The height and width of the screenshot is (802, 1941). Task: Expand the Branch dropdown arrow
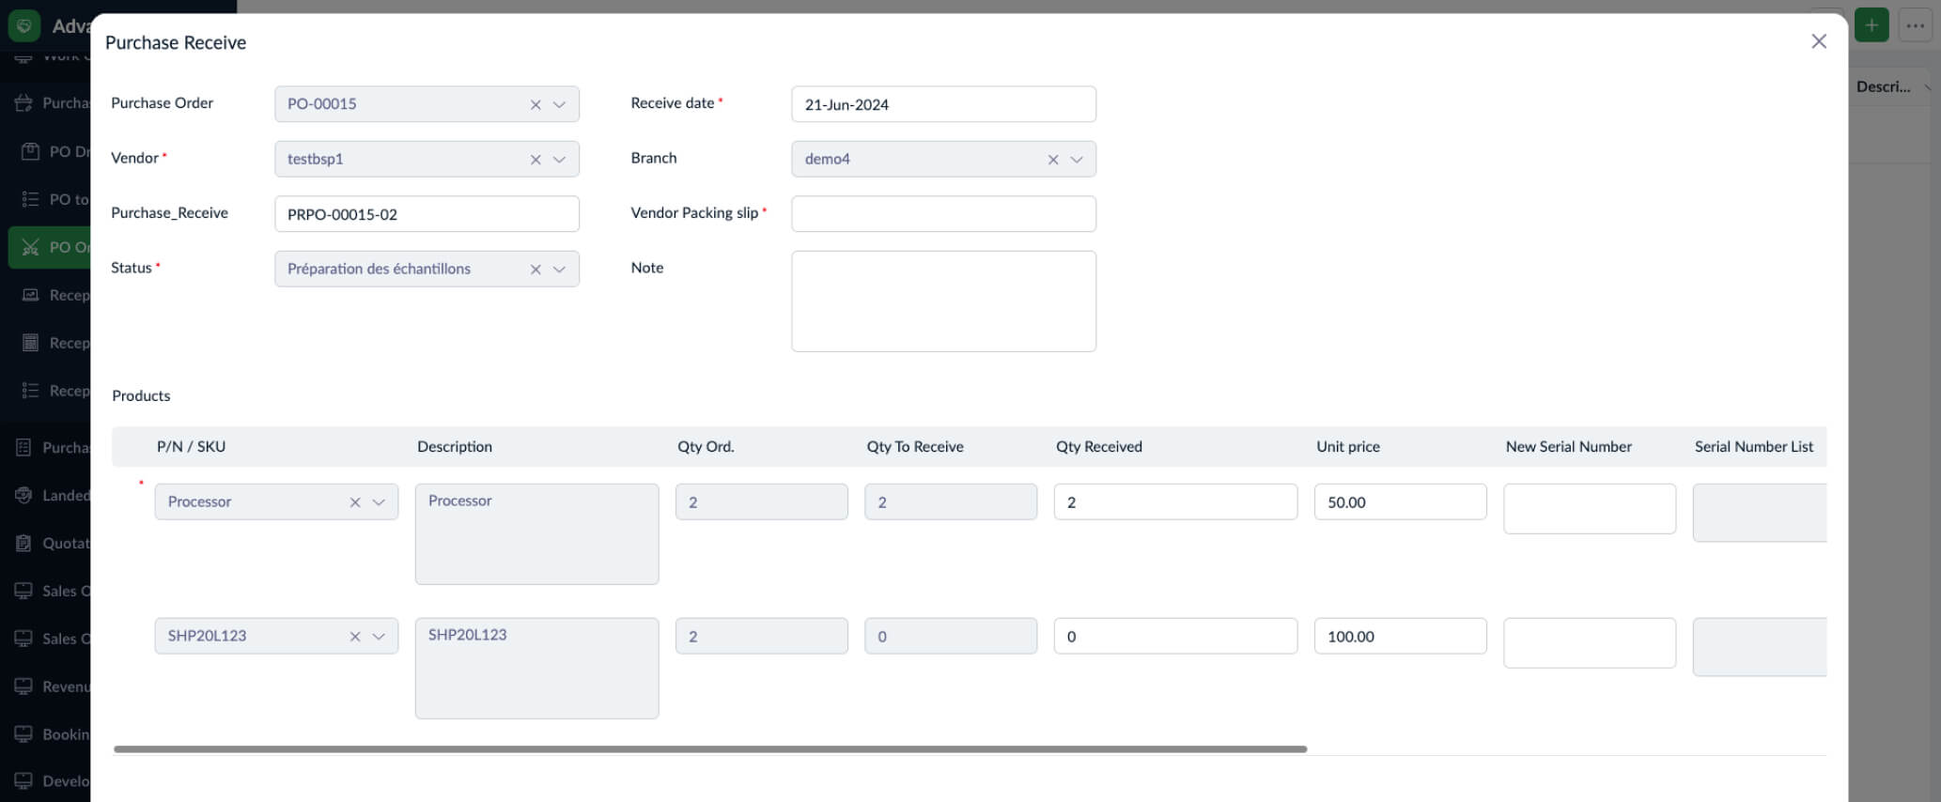click(x=1077, y=160)
